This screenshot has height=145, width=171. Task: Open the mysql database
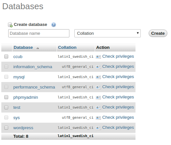coord(19,77)
